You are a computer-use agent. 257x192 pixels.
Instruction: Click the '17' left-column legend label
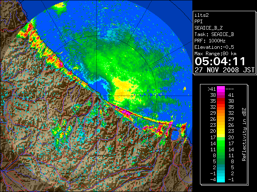[213, 138]
